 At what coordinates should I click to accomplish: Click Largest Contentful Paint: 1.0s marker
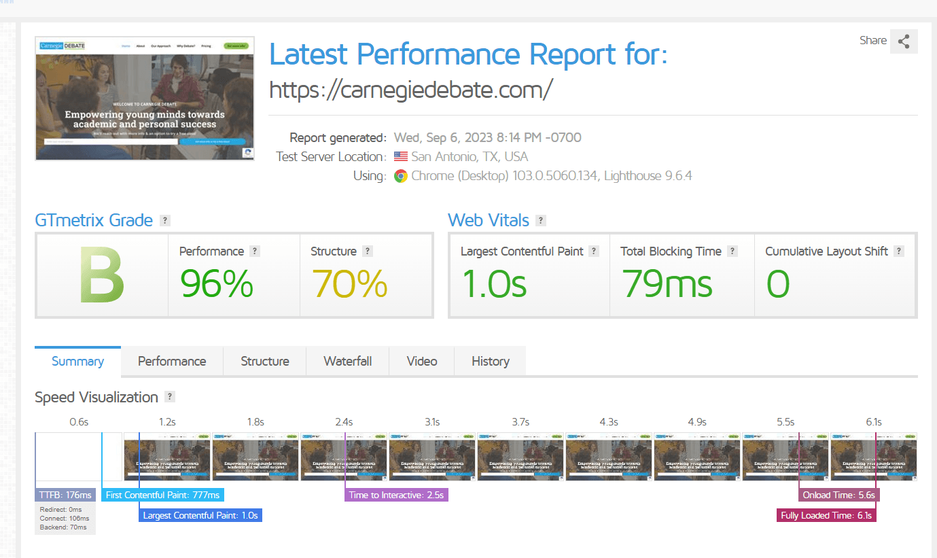point(200,515)
